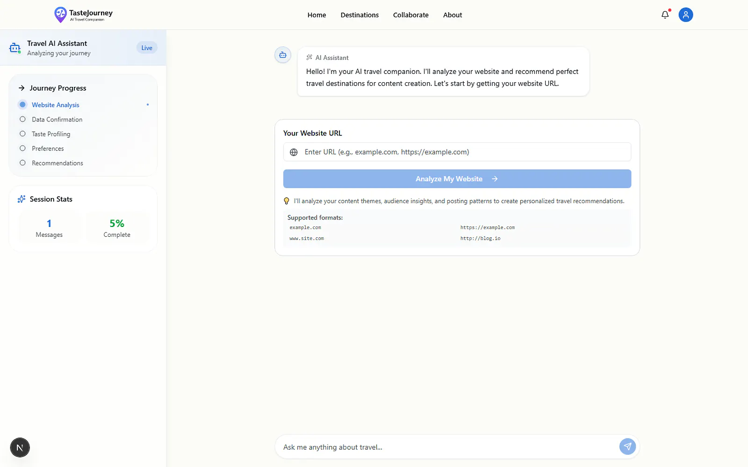Focus the Ask me anything chat box
Viewport: 748px width, 467px height.
(x=449, y=447)
